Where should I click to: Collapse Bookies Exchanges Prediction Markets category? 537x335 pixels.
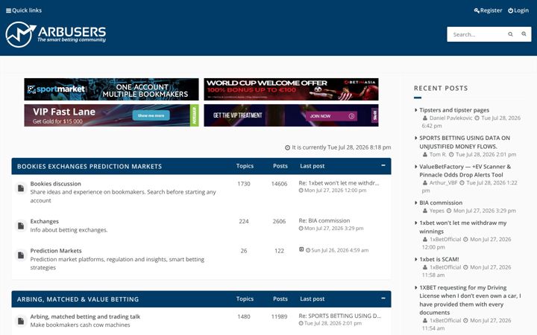point(383,165)
